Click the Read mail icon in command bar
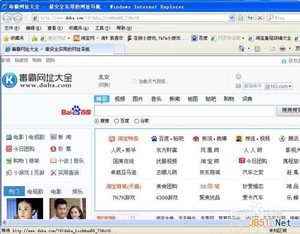The height and width of the screenshot is (234, 300). point(272,49)
